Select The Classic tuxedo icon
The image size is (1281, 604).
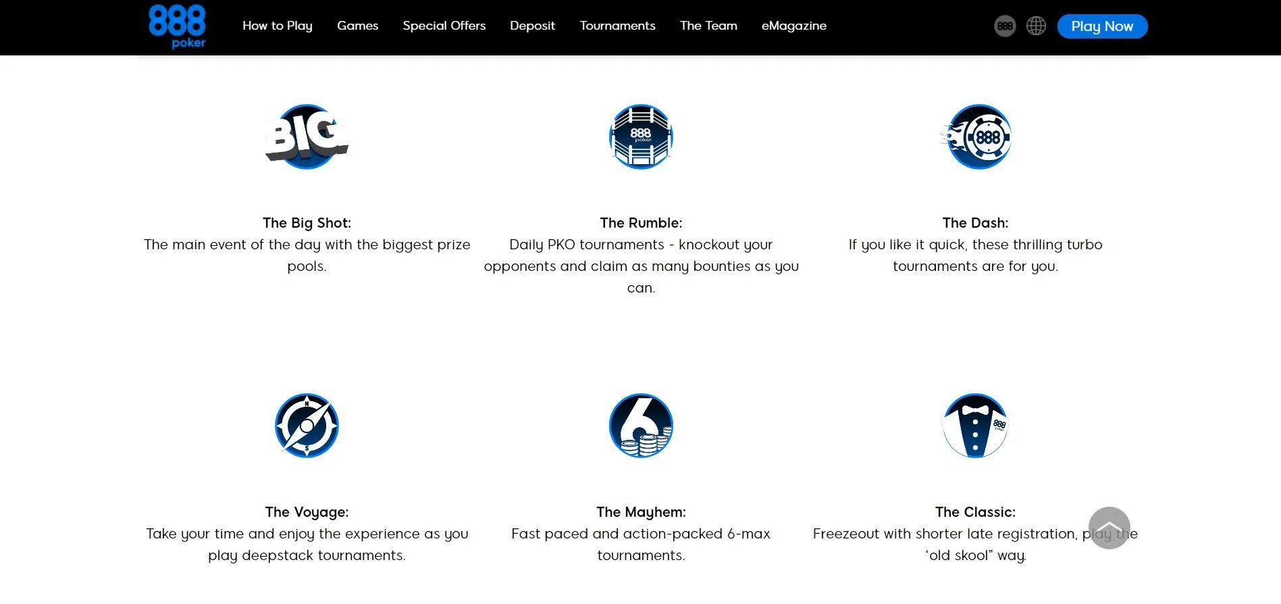click(975, 426)
